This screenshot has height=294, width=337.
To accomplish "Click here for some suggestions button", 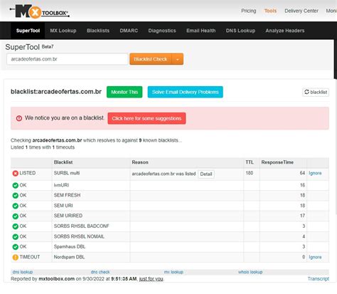I will pyautogui.click(x=146, y=118).
